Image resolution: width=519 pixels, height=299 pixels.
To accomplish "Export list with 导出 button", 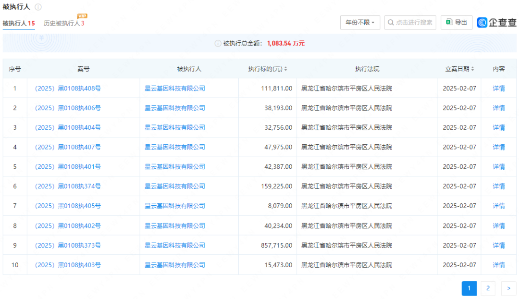I will tap(456, 23).
